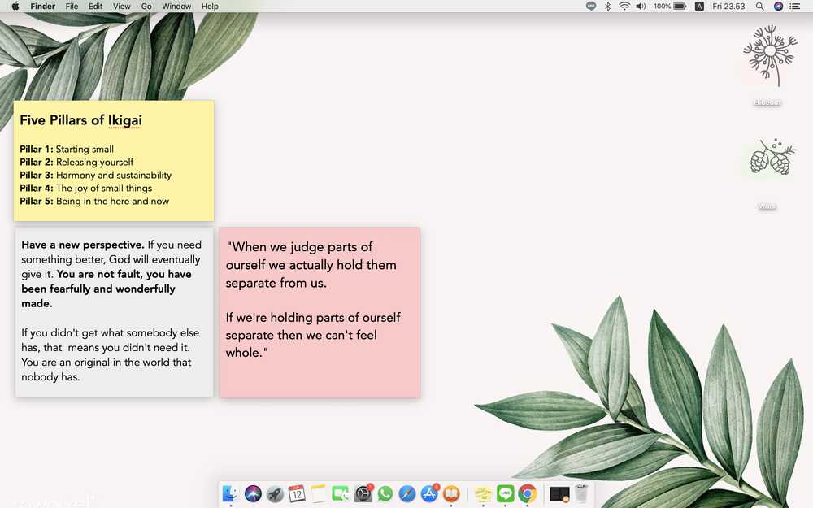Launch Books app from the dock
813x508 pixels.
[x=451, y=493]
